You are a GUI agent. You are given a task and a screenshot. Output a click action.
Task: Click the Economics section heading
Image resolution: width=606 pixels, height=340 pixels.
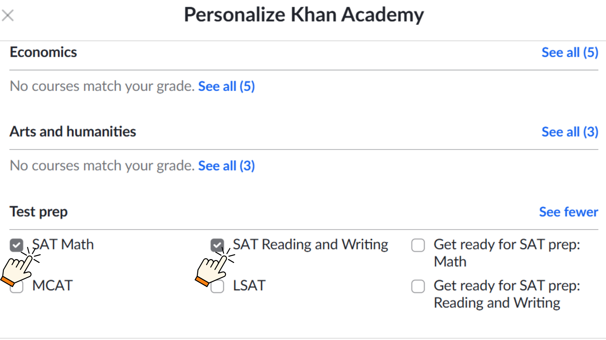coord(43,52)
